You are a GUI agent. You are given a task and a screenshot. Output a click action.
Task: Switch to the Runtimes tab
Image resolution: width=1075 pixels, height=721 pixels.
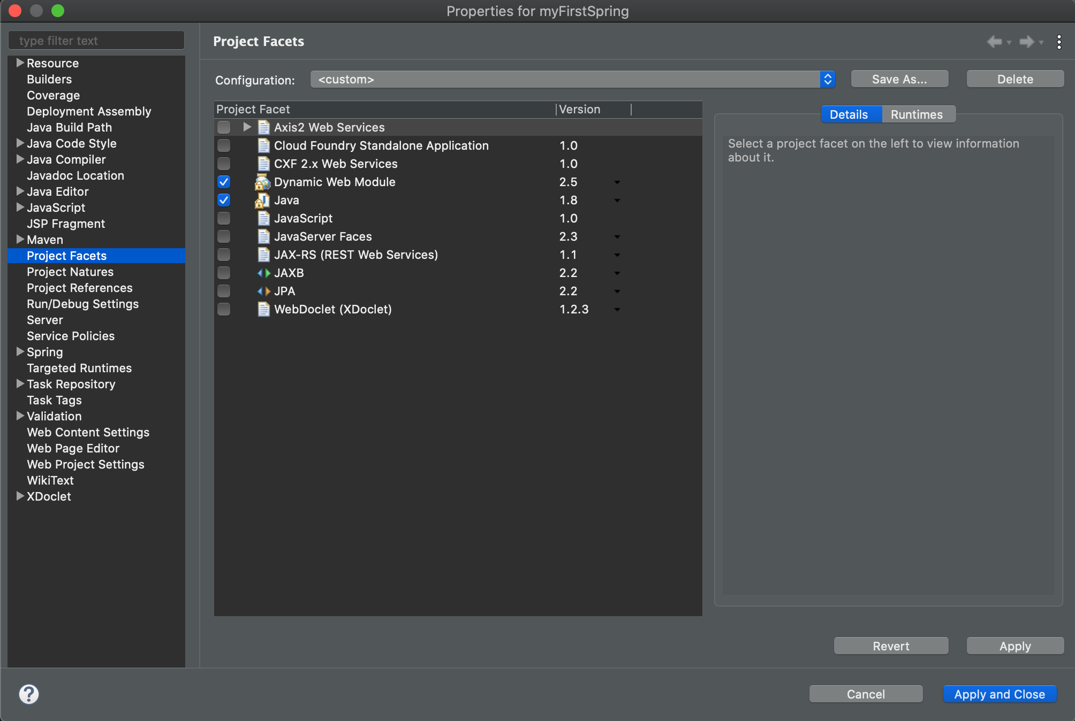916,114
